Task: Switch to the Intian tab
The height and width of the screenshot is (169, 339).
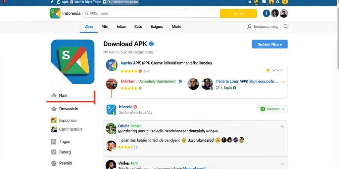Action: (x=121, y=26)
